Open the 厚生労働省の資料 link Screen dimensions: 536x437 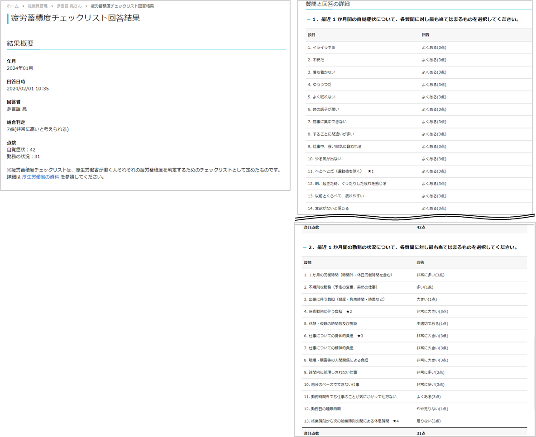(x=40, y=177)
